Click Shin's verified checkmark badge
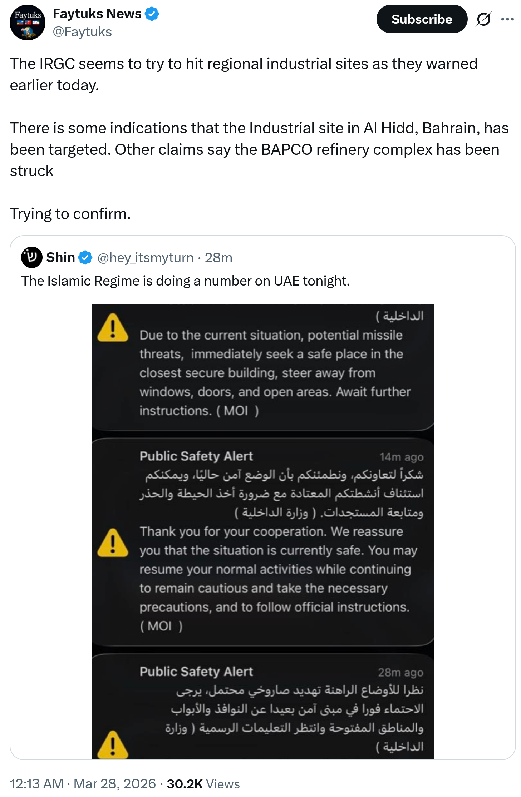The height and width of the screenshot is (797, 521). pyautogui.click(x=85, y=258)
